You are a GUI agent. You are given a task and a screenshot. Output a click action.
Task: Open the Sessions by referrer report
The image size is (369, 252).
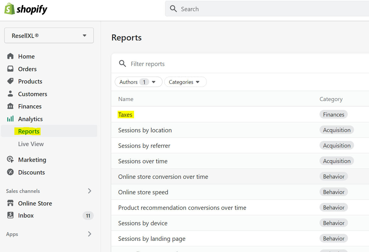[144, 146]
